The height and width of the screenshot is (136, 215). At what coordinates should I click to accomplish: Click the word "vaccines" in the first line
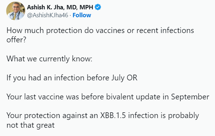(110, 31)
